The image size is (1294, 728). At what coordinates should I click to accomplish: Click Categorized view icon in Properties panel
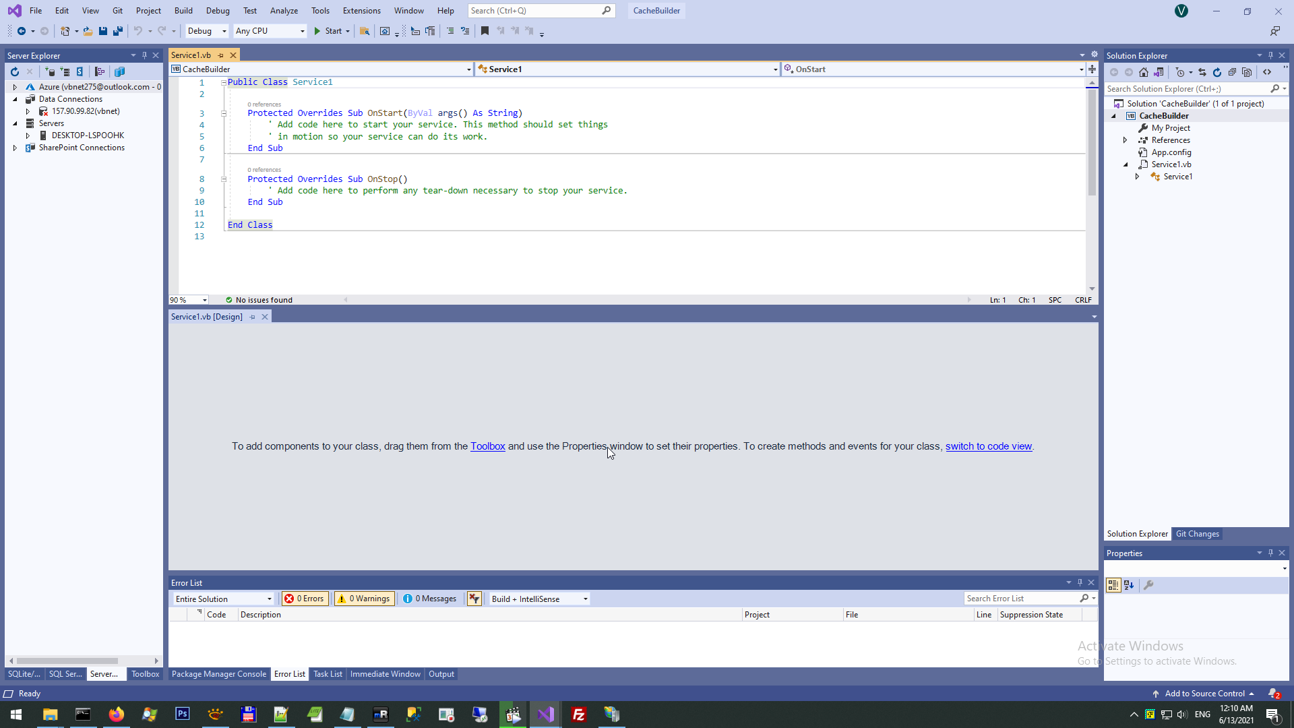click(1113, 585)
